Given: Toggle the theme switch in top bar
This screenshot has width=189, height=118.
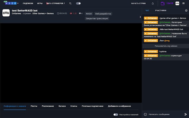Looking at the screenshot, I should 78,3.
